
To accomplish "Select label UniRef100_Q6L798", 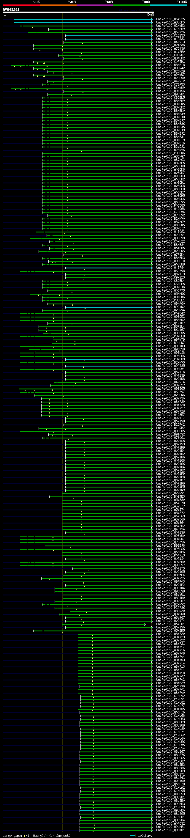I will (170, 271).
